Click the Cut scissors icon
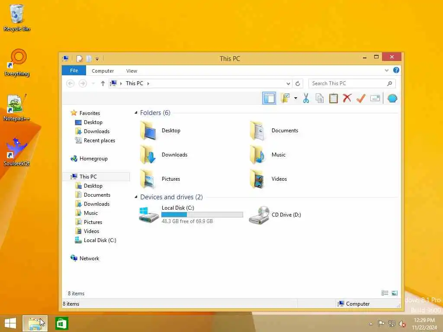Image resolution: width=443 pixels, height=332 pixels. point(306,98)
